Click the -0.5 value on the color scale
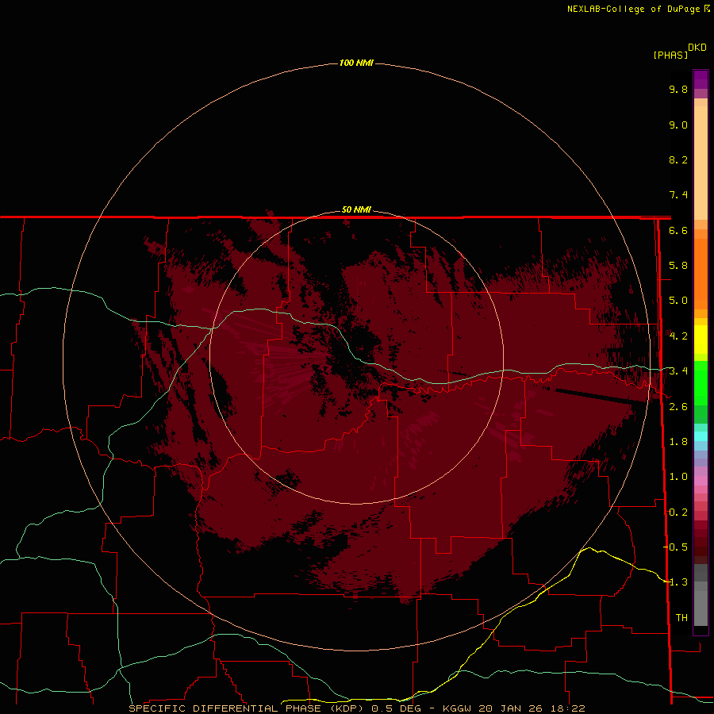714x714 pixels. 675,547
